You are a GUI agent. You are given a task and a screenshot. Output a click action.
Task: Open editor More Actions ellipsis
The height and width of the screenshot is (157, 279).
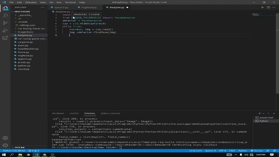(x=274, y=7)
